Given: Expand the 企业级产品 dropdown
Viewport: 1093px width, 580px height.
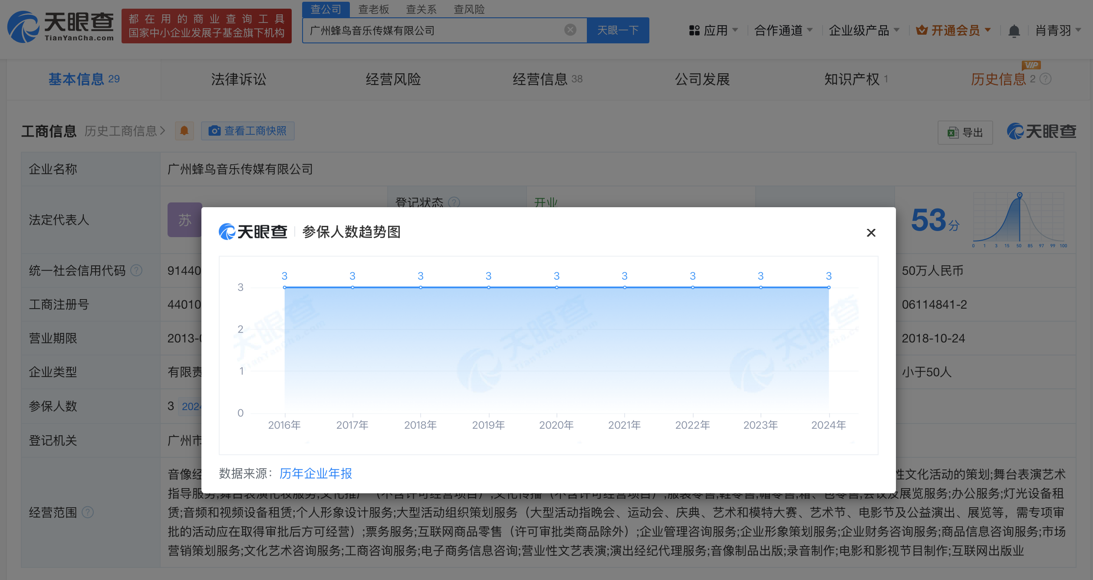Looking at the screenshot, I should (864, 30).
